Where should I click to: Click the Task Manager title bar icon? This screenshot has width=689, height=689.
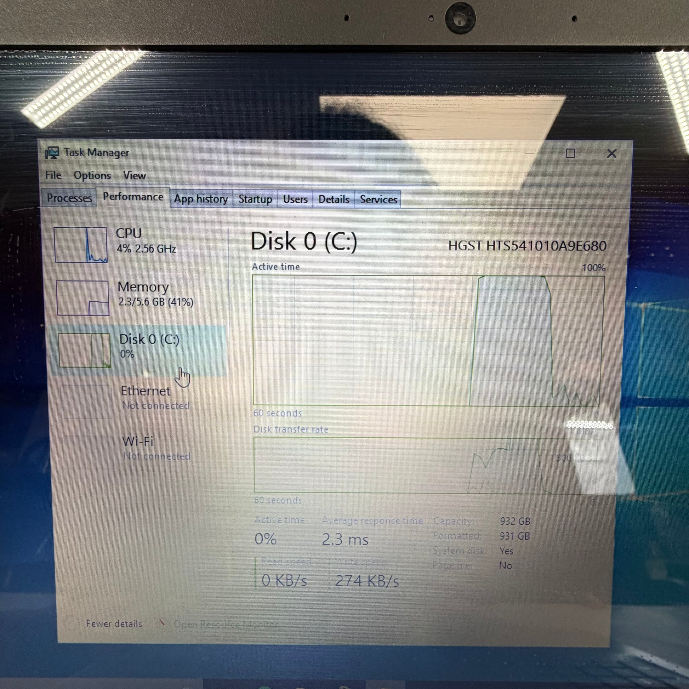(x=52, y=153)
